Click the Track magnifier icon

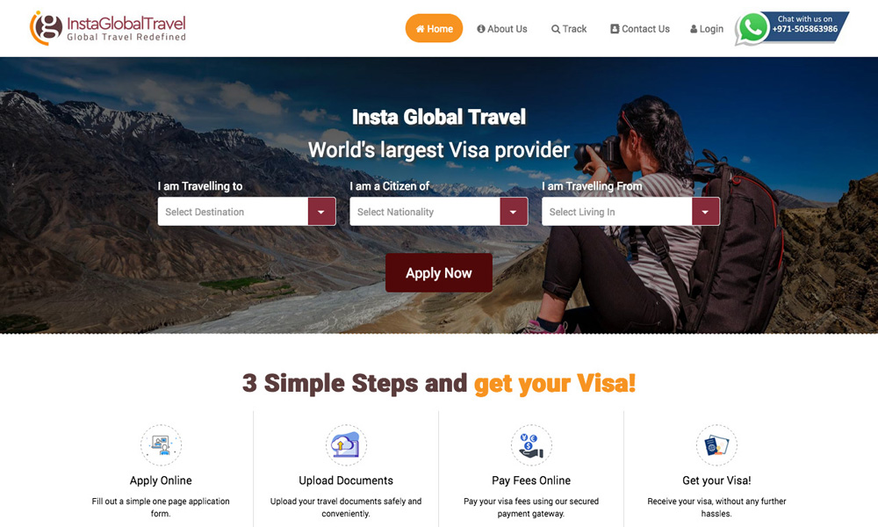556,29
